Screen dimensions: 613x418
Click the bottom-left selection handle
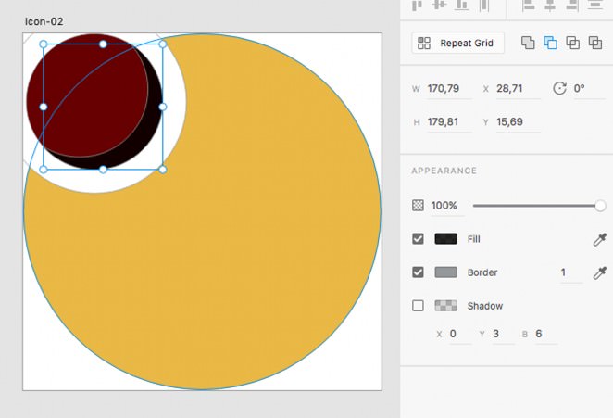point(44,170)
